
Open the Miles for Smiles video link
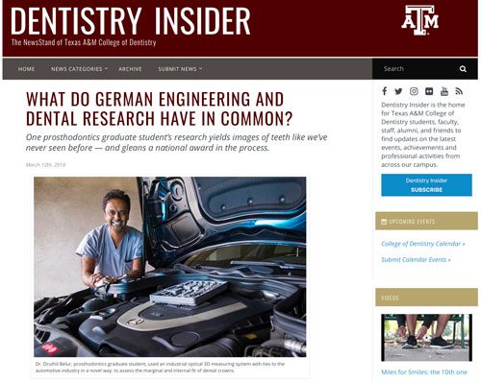pyautogui.click(x=424, y=372)
